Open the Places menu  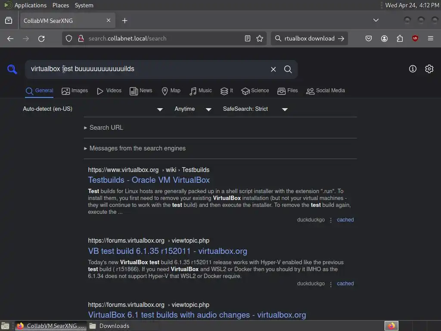61,5
